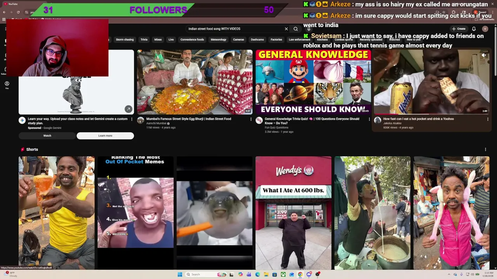497x279 pixels.
Task: Open the yellow-shirt man Short
Action: [x=57, y=213]
